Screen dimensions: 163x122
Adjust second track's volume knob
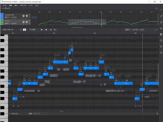23,22
